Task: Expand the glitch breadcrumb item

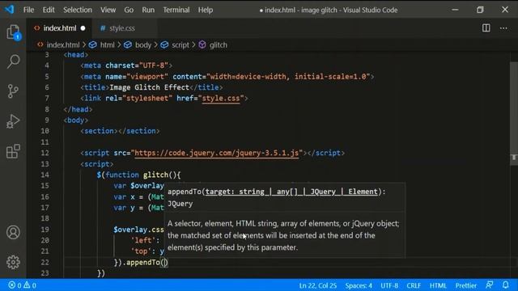Action: pyautogui.click(x=218, y=45)
